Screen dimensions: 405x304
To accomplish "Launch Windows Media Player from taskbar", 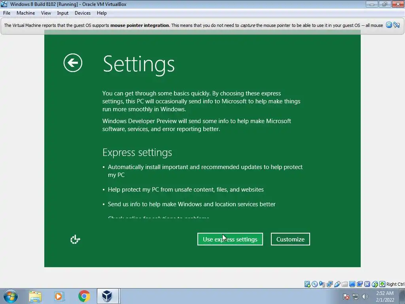I will click(x=59, y=296).
